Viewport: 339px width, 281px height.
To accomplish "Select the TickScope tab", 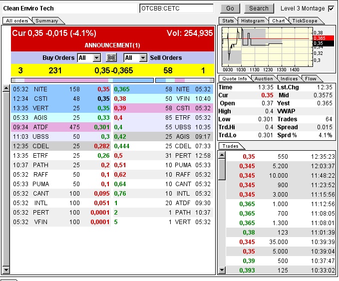I will pyautogui.click(x=304, y=21).
